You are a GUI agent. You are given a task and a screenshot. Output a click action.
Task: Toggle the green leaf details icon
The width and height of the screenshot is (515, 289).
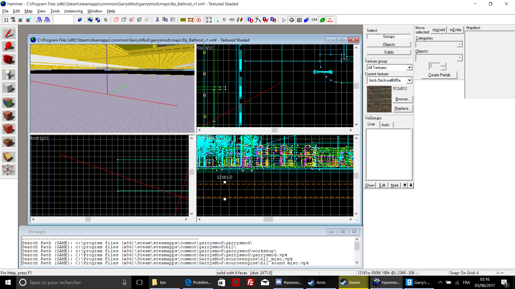pyautogui.click(x=322, y=20)
